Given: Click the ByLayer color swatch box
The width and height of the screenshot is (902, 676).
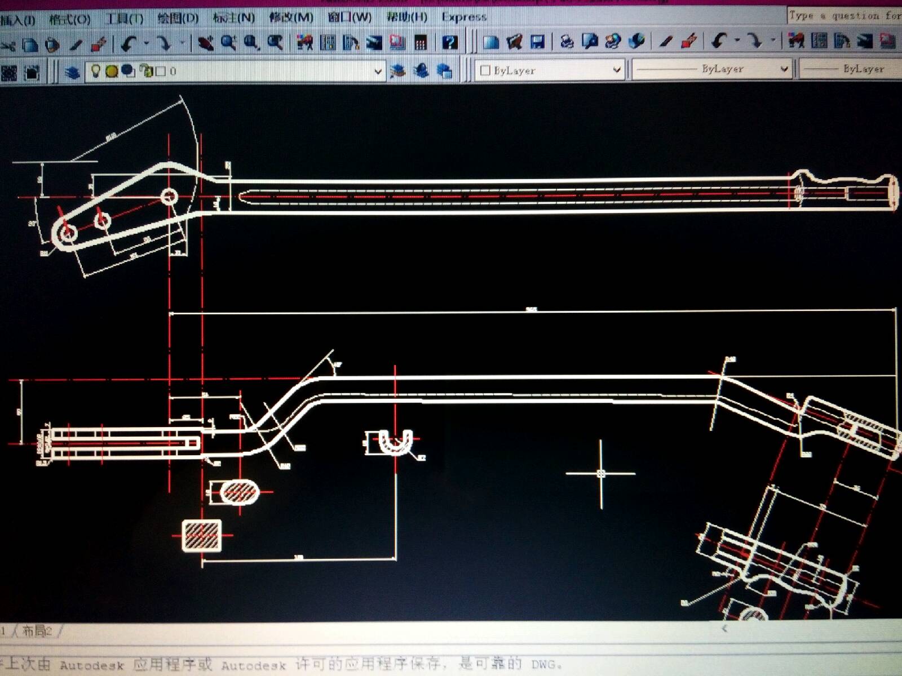Looking at the screenshot, I should point(485,70).
